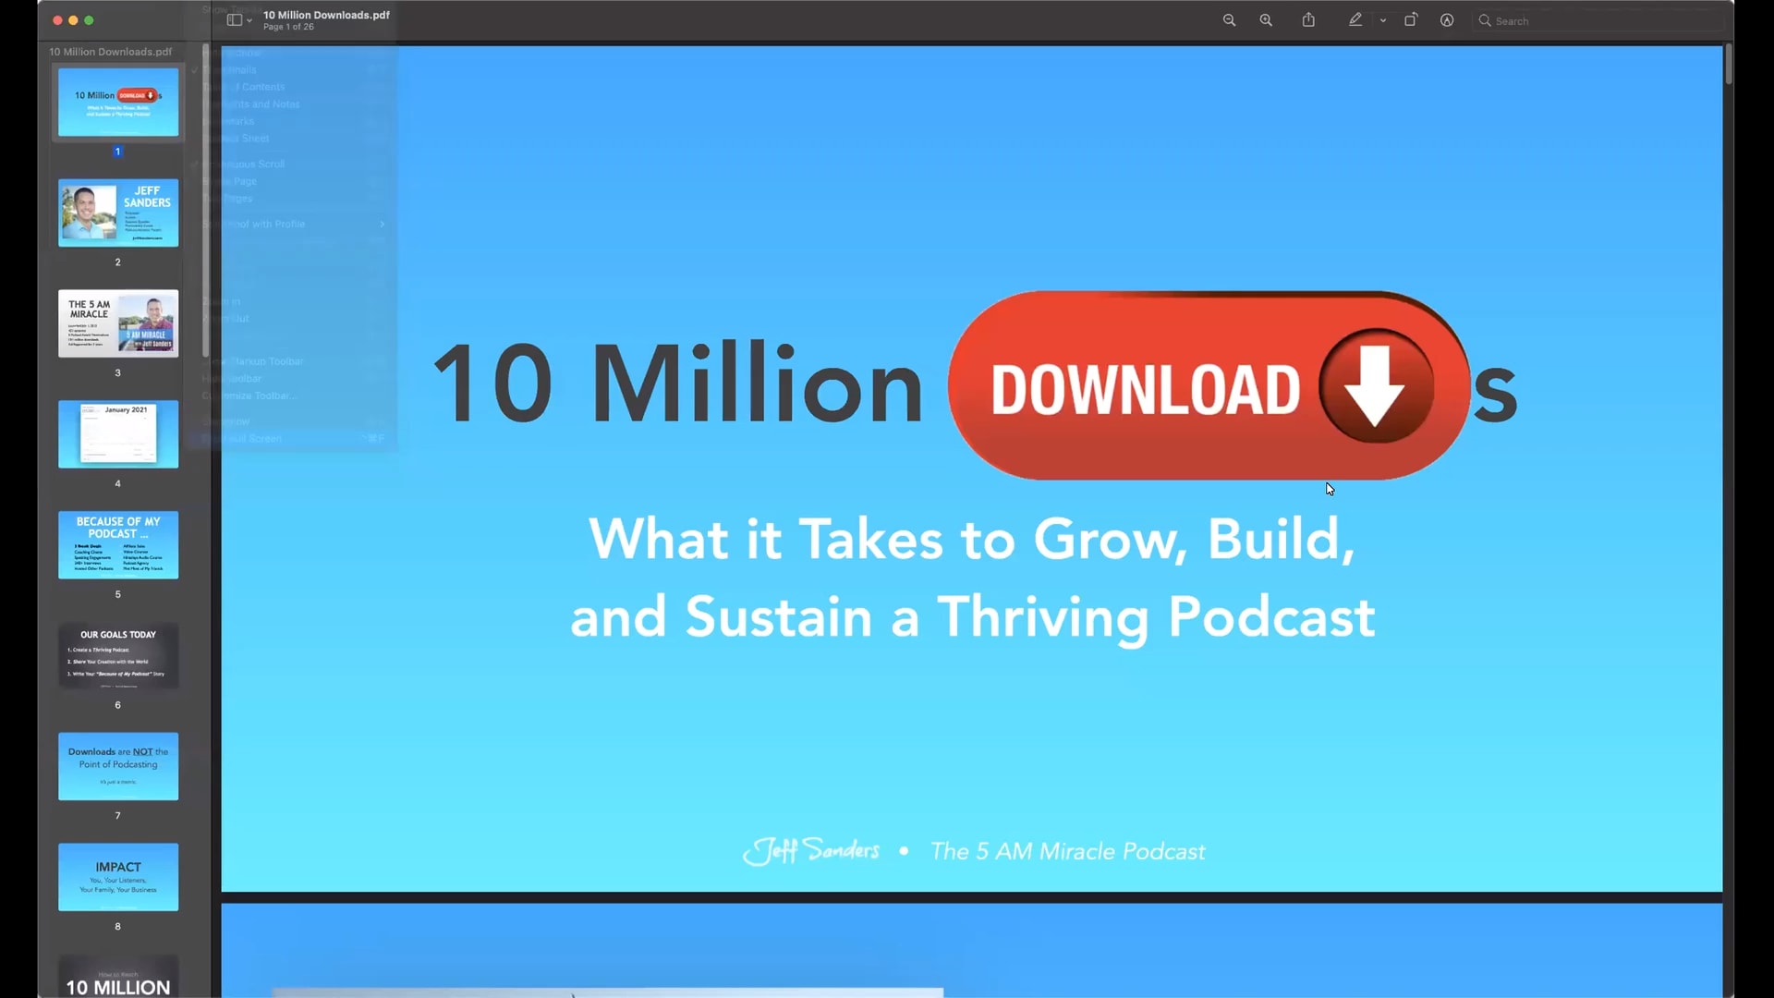The image size is (1774, 998).
Task: Open the markup tool dropdown chevron
Action: click(1382, 19)
